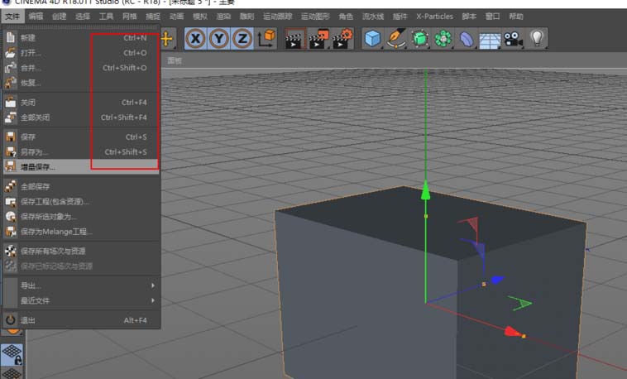Open the X-Particles menu

(x=434, y=16)
